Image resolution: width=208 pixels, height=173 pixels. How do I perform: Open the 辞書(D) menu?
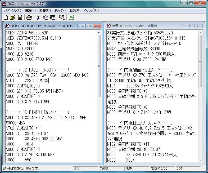[x=45, y=10]
